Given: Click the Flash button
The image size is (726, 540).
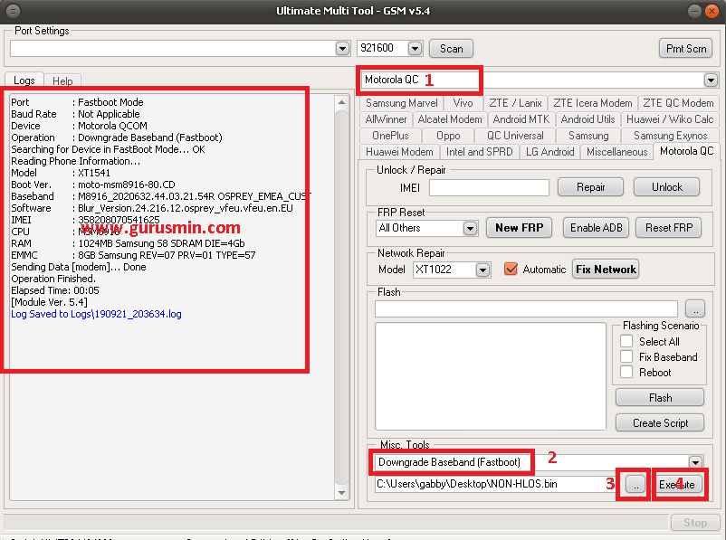Looking at the screenshot, I should pos(660,398).
